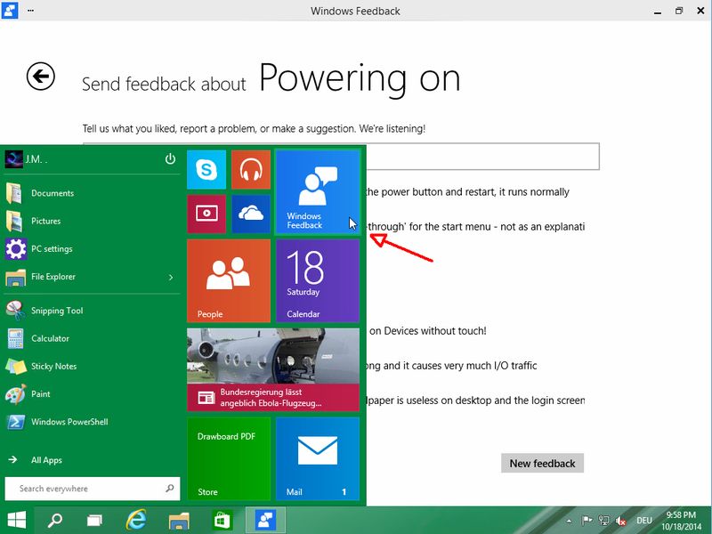Open PC settings from Start menu

93,249
